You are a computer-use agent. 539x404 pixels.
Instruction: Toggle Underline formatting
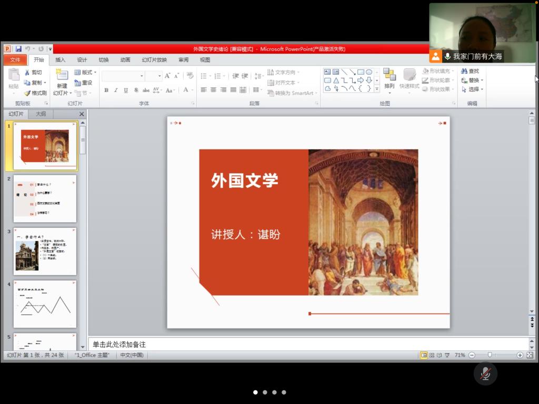pos(126,90)
